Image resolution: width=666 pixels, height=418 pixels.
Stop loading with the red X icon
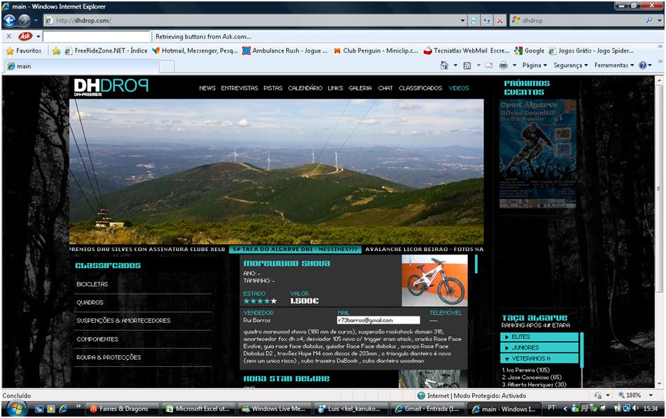500,20
